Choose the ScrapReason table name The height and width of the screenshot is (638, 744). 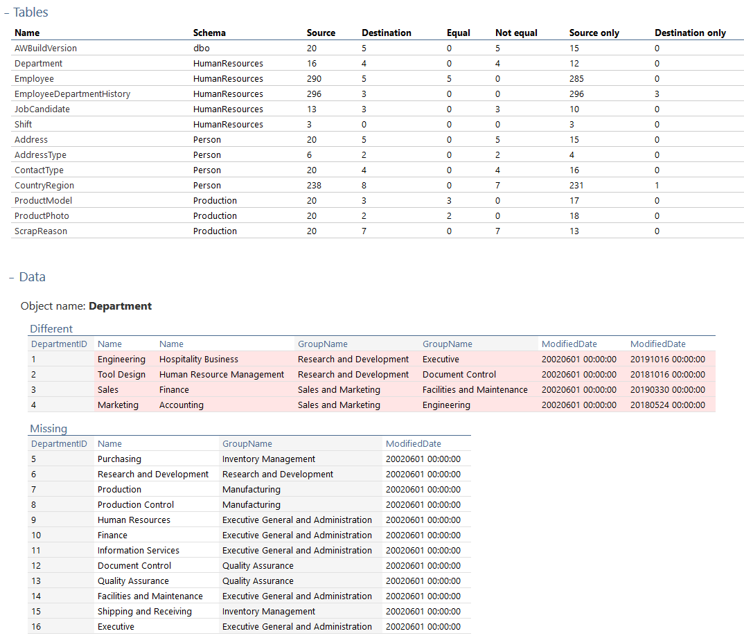pos(41,231)
